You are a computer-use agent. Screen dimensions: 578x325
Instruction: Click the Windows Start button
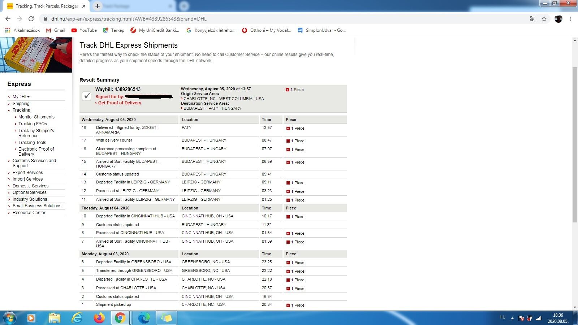[10, 318]
